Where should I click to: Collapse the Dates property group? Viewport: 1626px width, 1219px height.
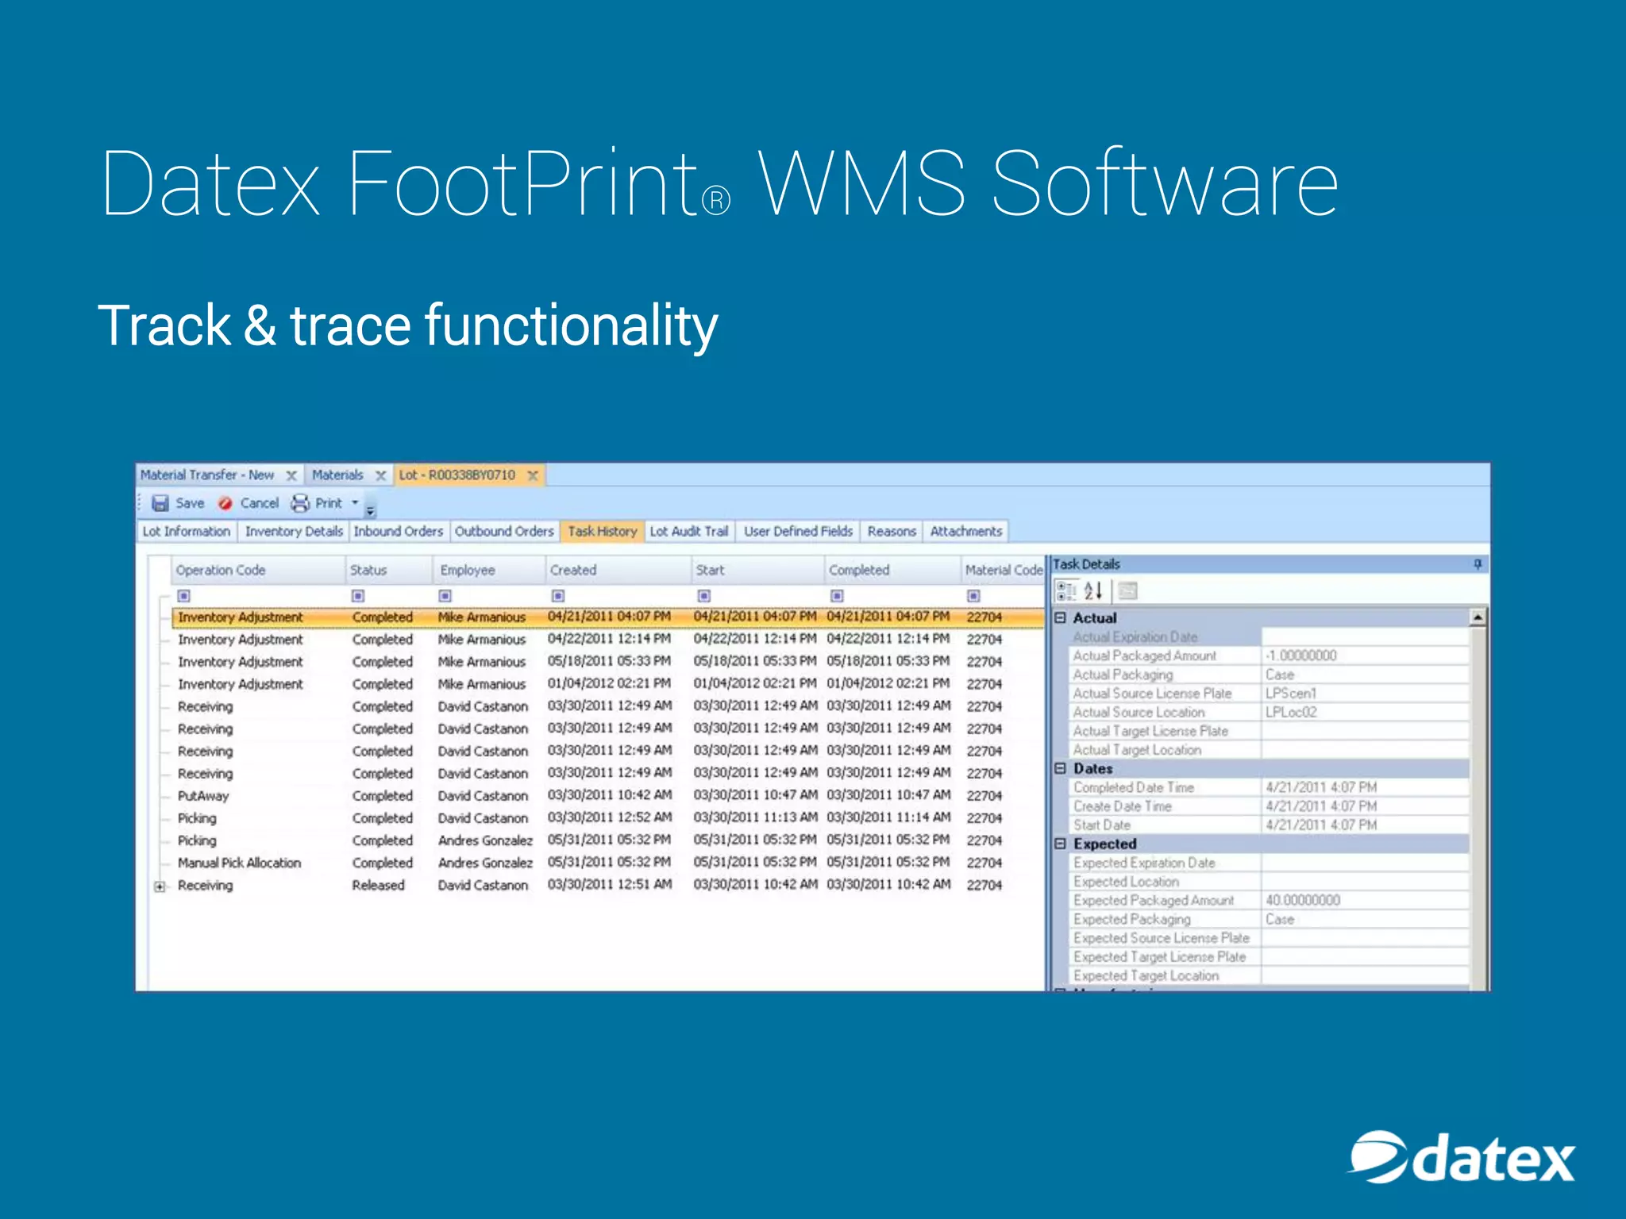1060,768
